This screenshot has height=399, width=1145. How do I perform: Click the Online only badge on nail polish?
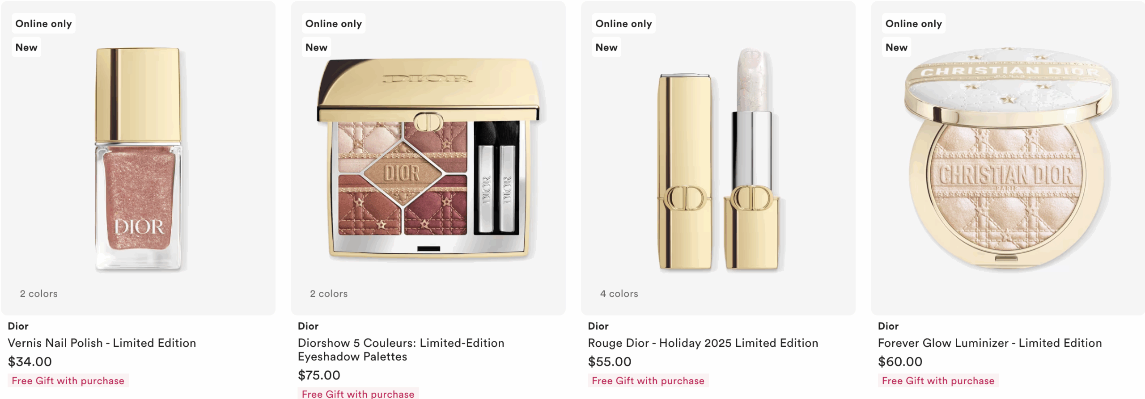[x=44, y=24]
